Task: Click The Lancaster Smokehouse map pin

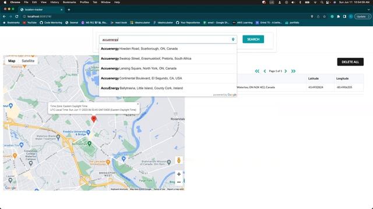Action: pyautogui.click(x=108, y=163)
